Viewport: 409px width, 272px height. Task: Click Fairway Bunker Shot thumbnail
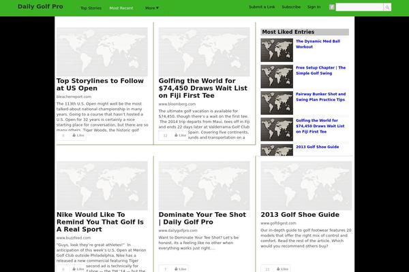(277, 103)
